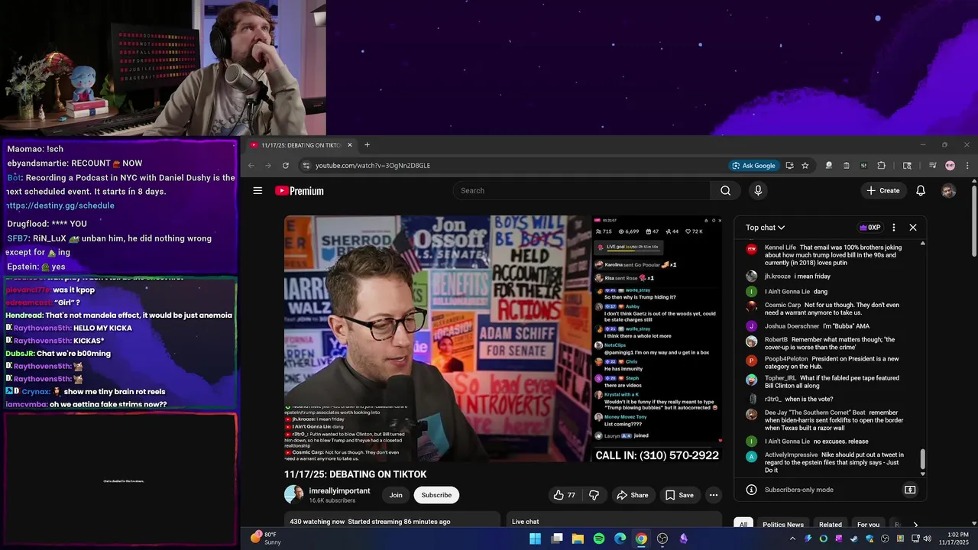Open the site information icon in the address bar

(x=306, y=165)
